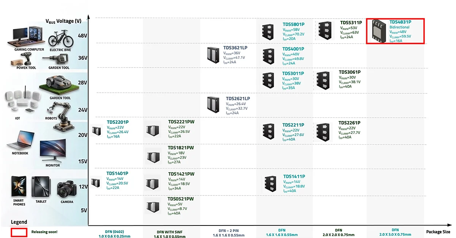Click the TDS2221PW package image
The height and width of the screenshot is (238, 456).
coord(154,130)
